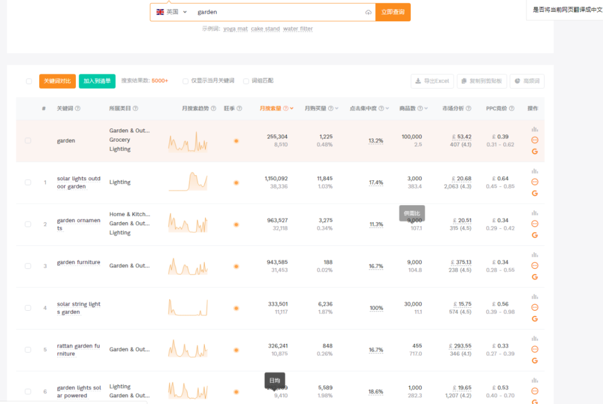
Task: Check the rattan garden furniture checkbox
Action: pyautogui.click(x=28, y=350)
